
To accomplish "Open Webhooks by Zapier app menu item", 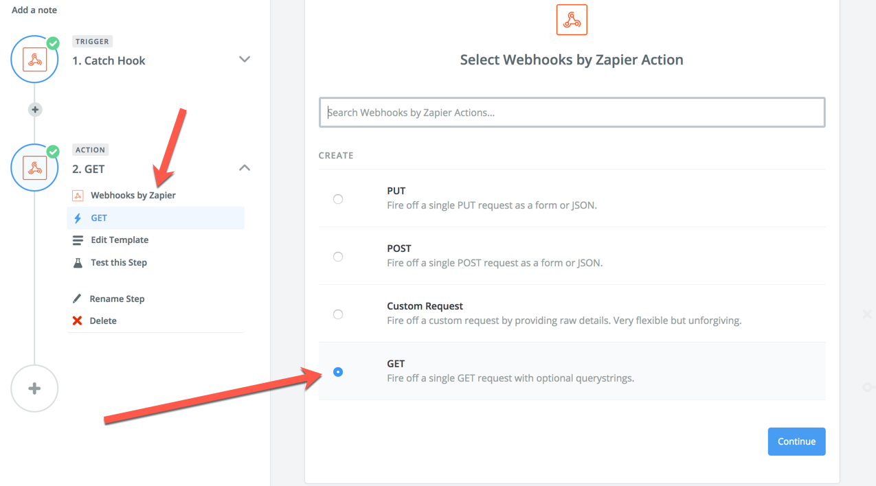I will pyautogui.click(x=133, y=196).
